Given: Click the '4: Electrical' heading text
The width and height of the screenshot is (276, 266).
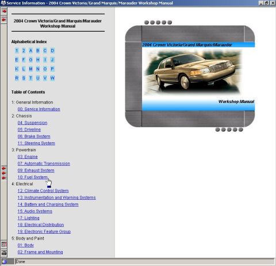Looking at the screenshot, I should [x=22, y=184].
